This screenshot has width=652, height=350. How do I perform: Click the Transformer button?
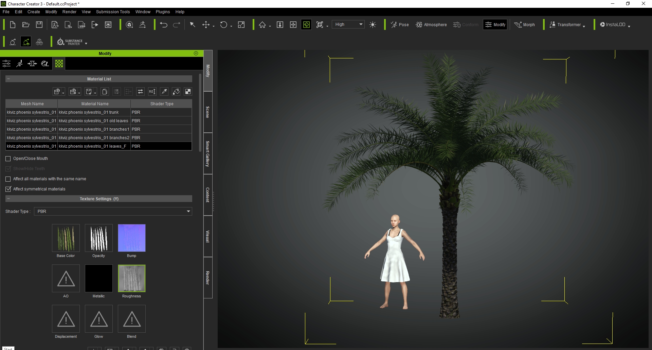pos(565,24)
